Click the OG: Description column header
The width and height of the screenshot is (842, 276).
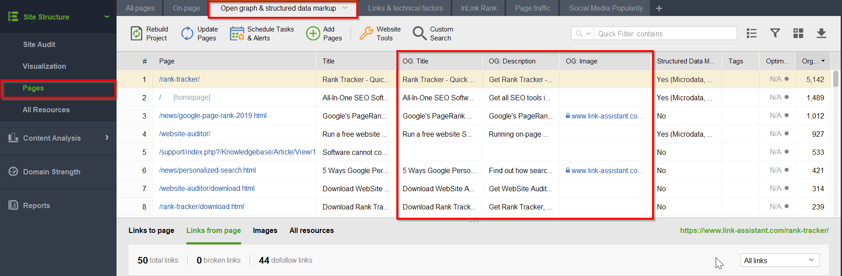pyautogui.click(x=521, y=61)
